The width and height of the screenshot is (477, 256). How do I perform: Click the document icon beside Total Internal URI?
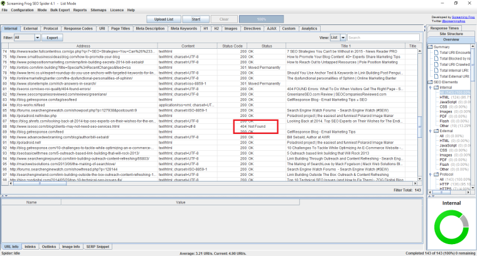[436, 70]
